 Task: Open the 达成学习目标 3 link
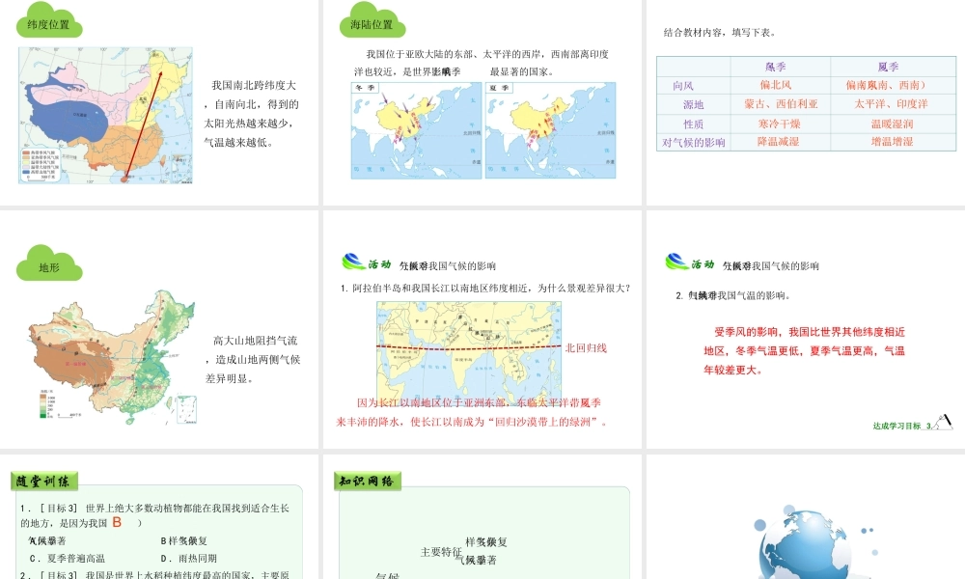pos(901,426)
